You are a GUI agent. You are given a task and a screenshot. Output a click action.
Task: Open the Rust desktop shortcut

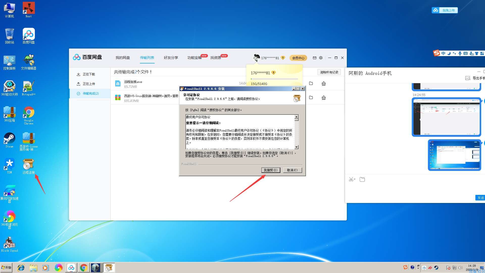coord(29,10)
